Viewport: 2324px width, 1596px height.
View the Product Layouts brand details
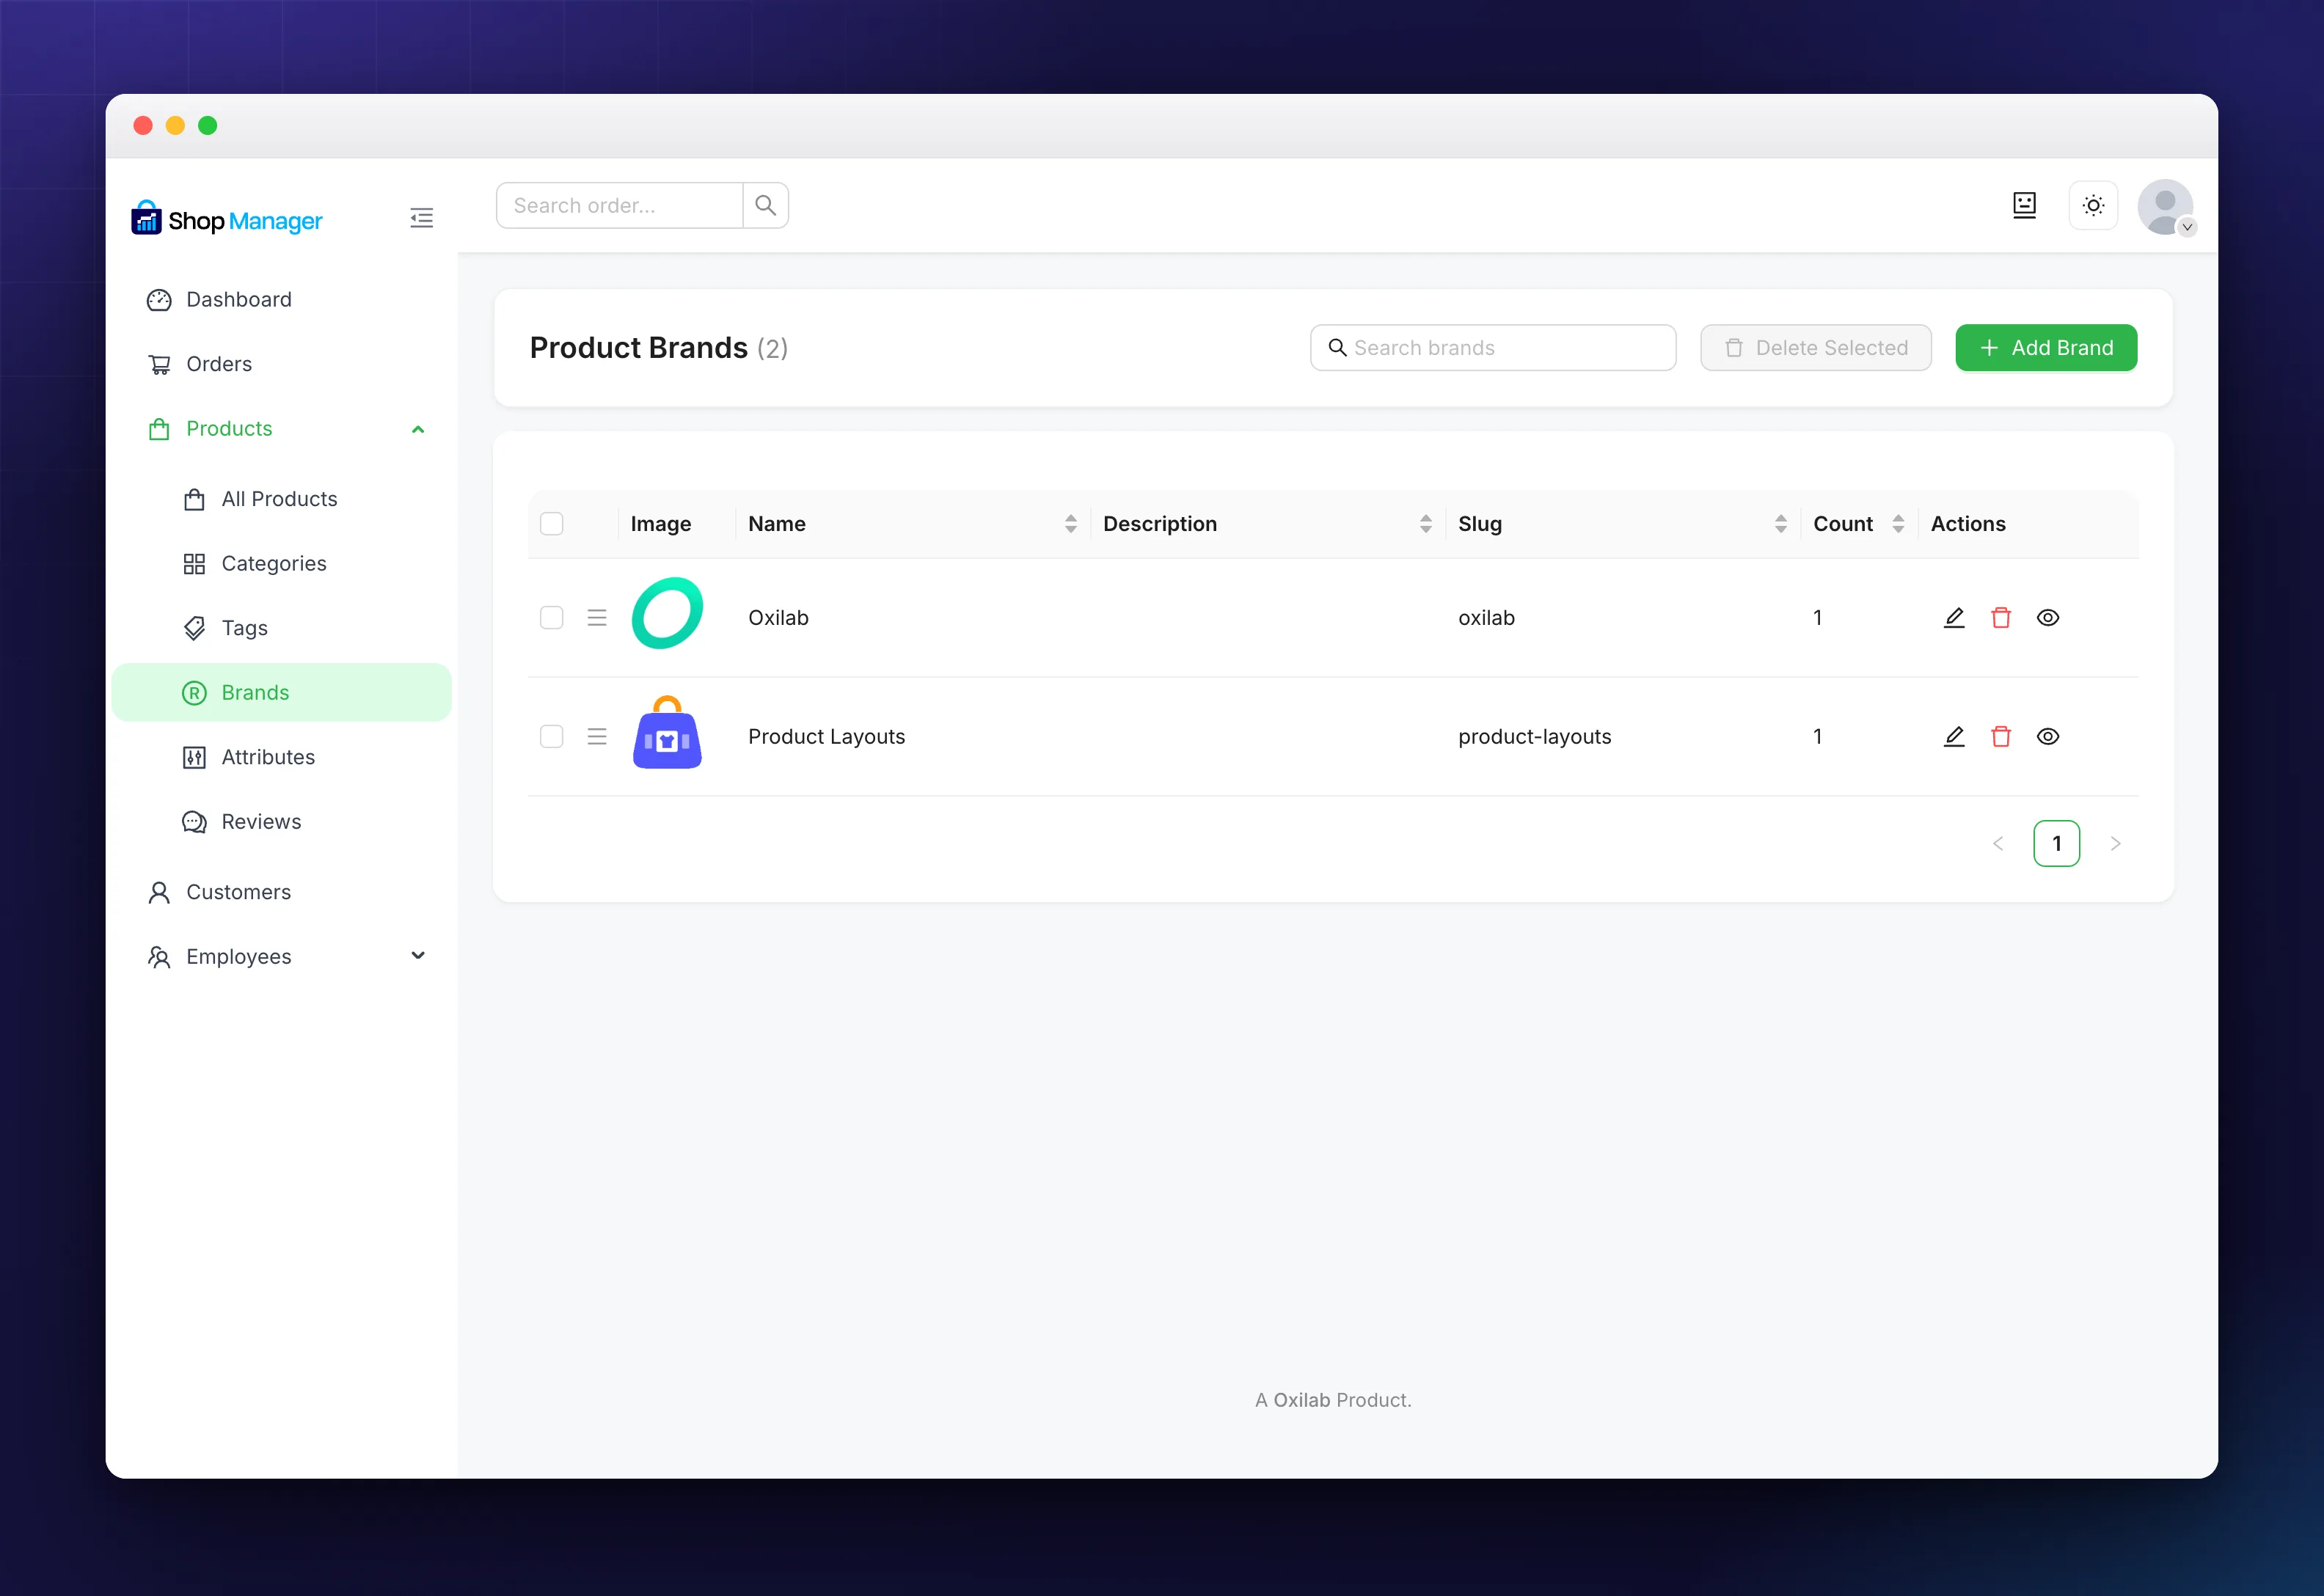click(x=2048, y=737)
